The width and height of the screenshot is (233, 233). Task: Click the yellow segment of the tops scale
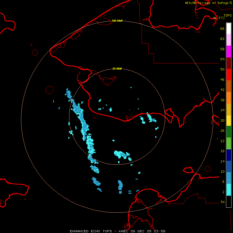coord(229,121)
